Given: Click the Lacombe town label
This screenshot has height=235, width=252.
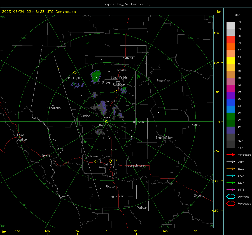Looking at the screenshot, I should click(121, 70).
